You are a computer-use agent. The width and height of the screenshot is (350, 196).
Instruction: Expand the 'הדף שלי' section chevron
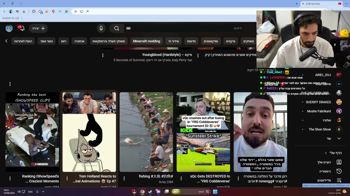326,153
